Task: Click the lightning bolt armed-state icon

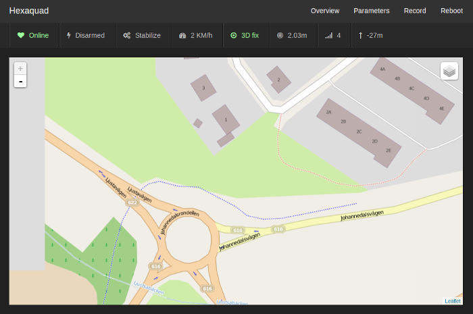Action: tap(68, 35)
